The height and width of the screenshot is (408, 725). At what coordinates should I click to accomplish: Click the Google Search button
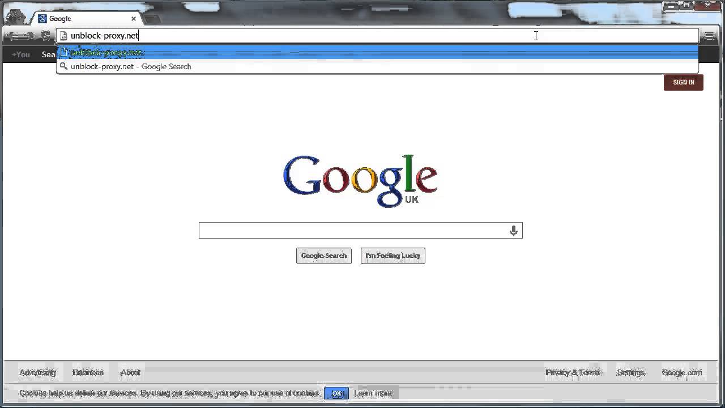[x=324, y=256]
